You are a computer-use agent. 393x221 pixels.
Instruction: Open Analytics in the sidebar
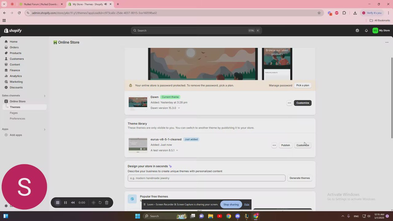[x=16, y=76]
